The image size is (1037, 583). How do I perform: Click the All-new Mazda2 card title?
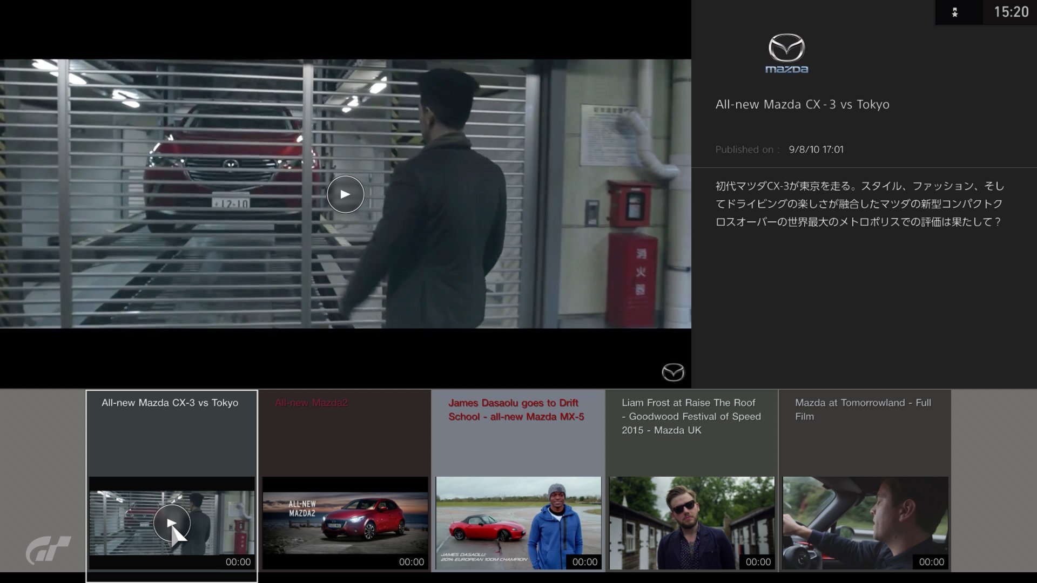(311, 403)
